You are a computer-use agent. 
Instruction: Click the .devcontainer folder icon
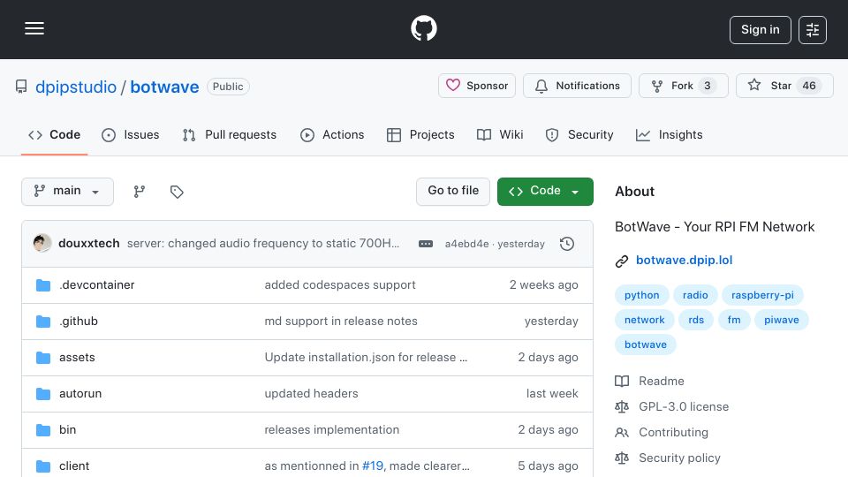point(43,285)
